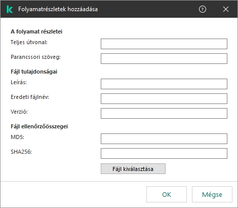Click the 'SHA256:' label
Viewport: 238px width, 208px height.
tap(21, 152)
